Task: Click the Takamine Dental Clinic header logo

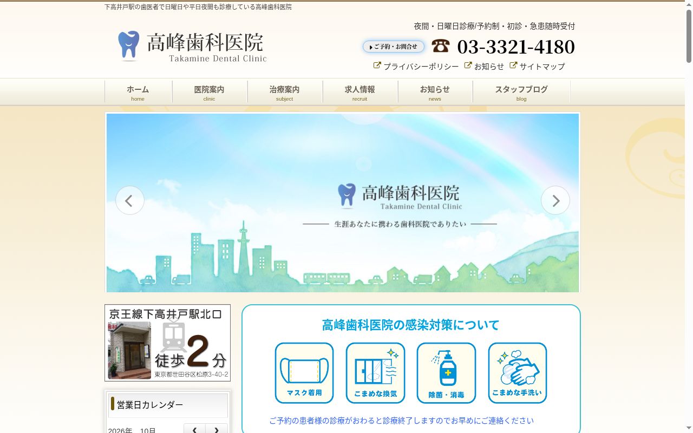Action: tap(193, 46)
